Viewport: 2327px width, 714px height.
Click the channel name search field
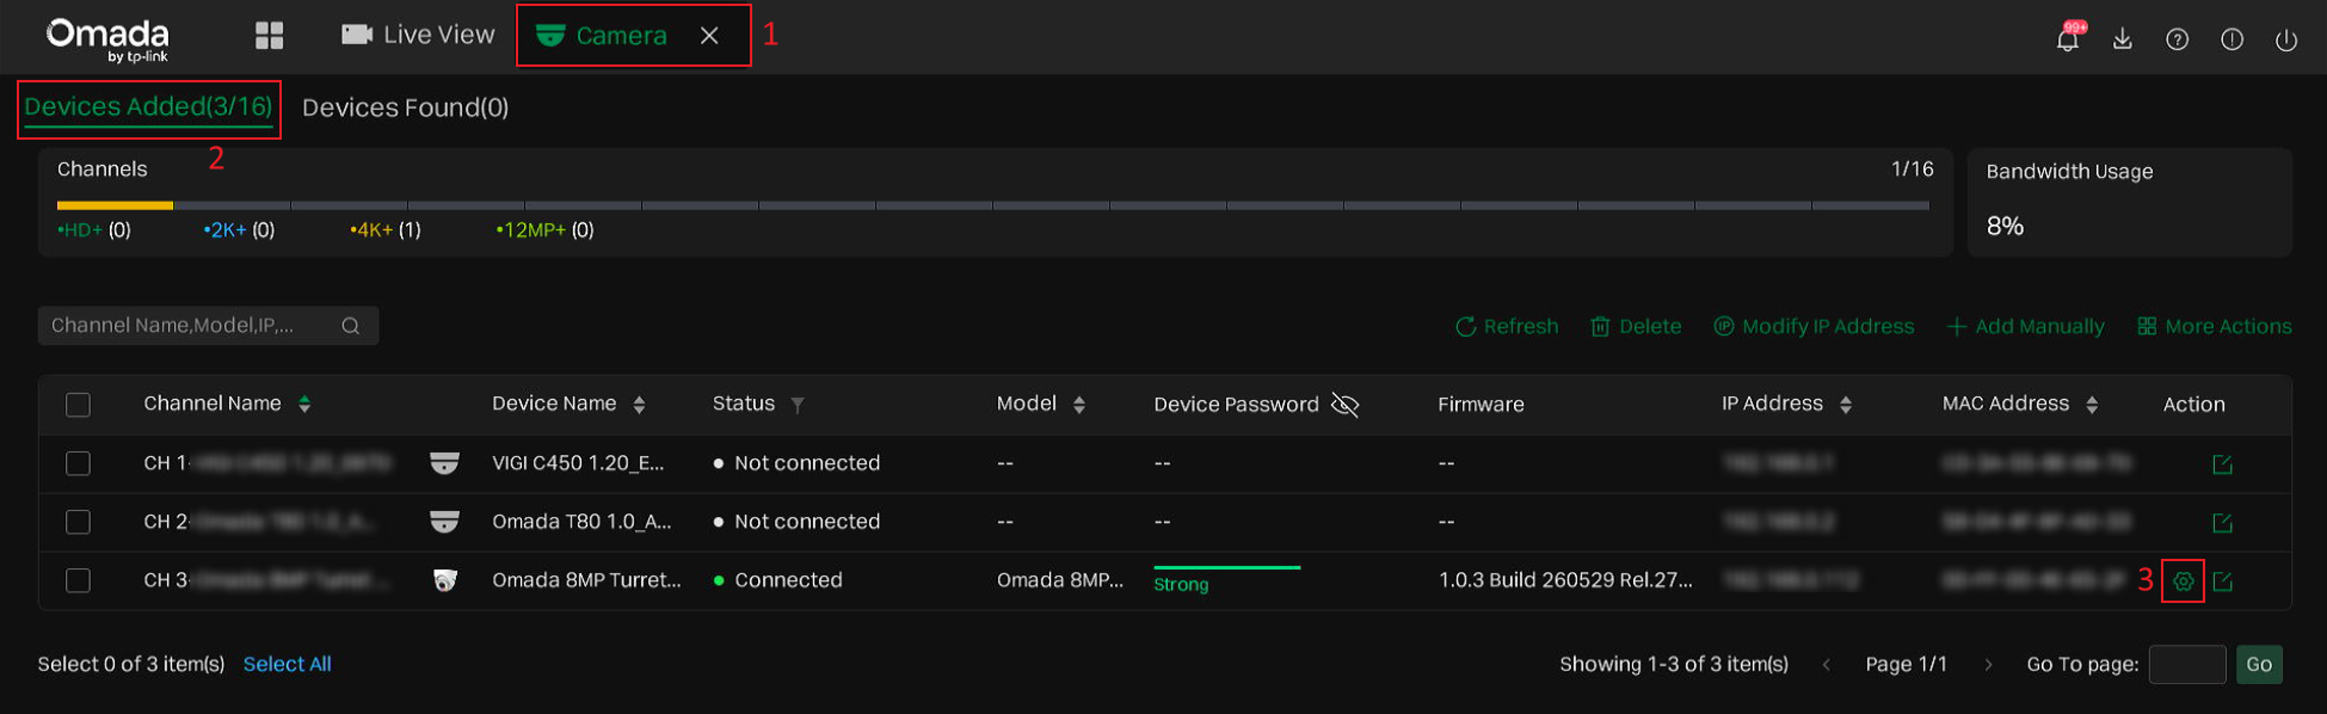208,326
